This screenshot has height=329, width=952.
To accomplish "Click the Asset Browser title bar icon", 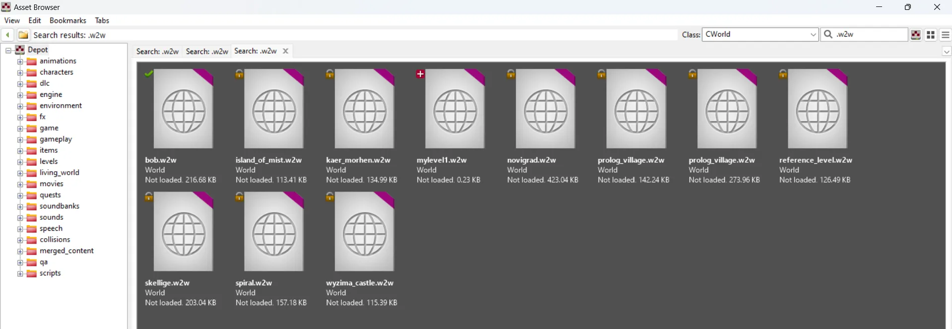I will [x=6, y=7].
